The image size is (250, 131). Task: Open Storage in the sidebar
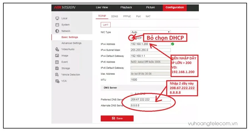tap(66, 68)
